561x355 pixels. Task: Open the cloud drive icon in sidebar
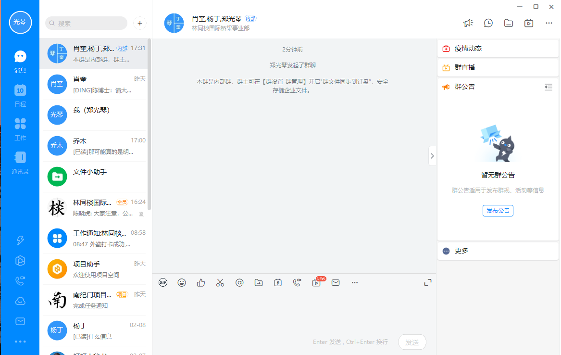point(20,301)
